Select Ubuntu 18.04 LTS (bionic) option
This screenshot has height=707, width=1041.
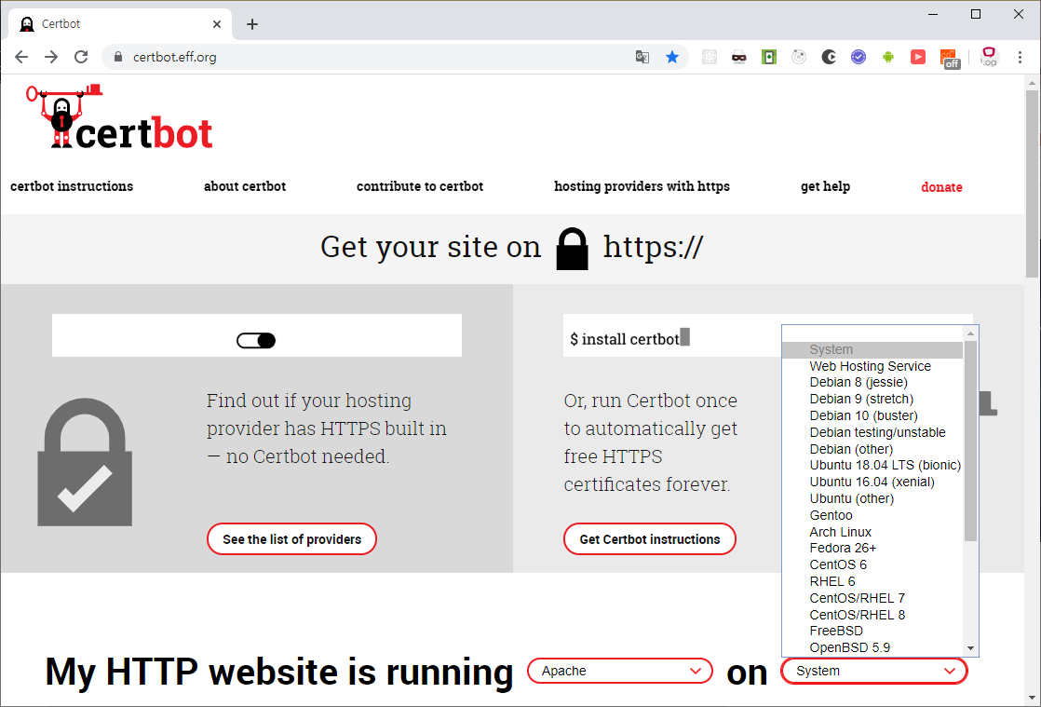coord(872,466)
